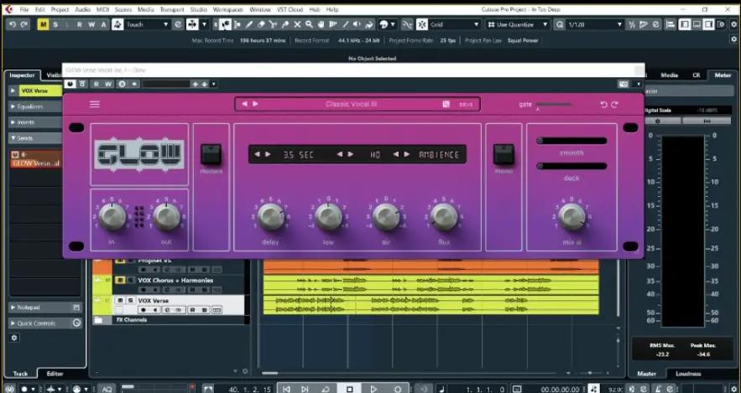
Task: Click the Glow plugin snapshot camera icon
Action: coord(624,84)
